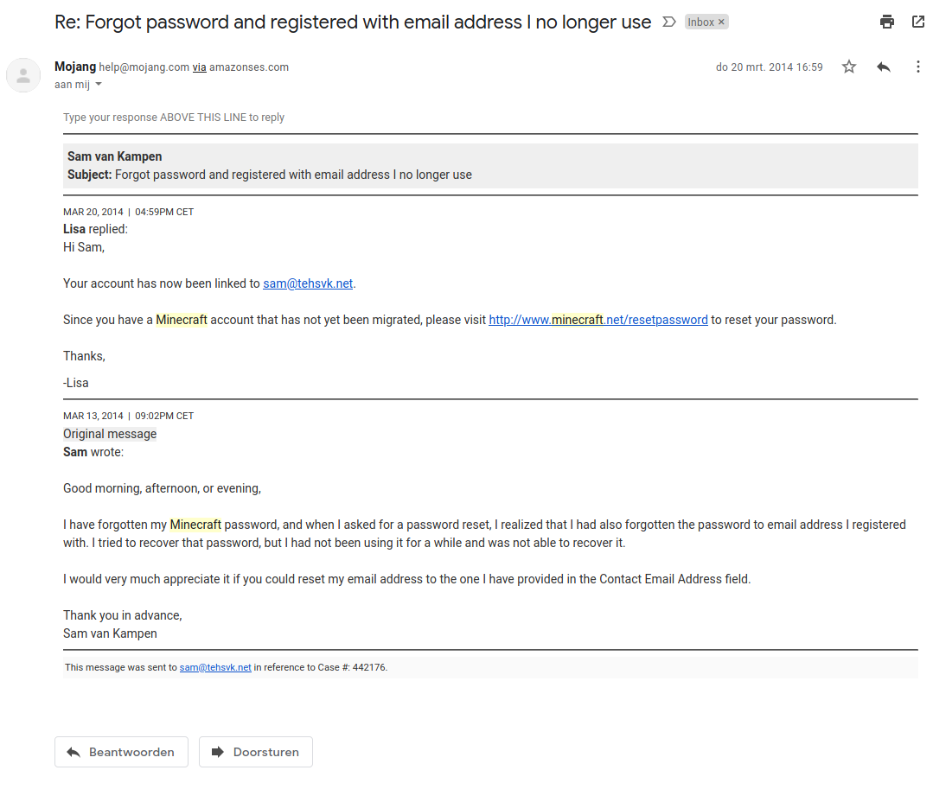Viewport: 933px width, 802px height.
Task: Click the message date 20 mrt. 2014
Action: [x=769, y=67]
